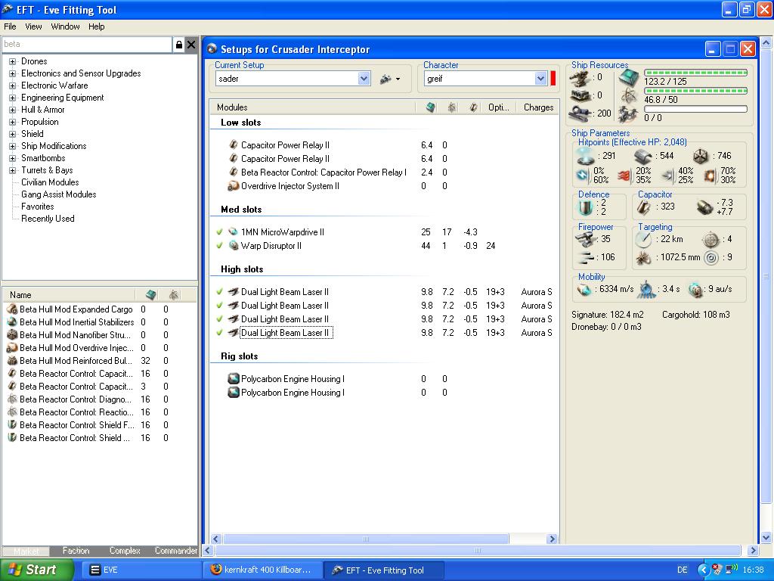Viewport: 774px width, 581px height.
Task: Click the red character skill indicator swatch
Action: click(x=553, y=79)
